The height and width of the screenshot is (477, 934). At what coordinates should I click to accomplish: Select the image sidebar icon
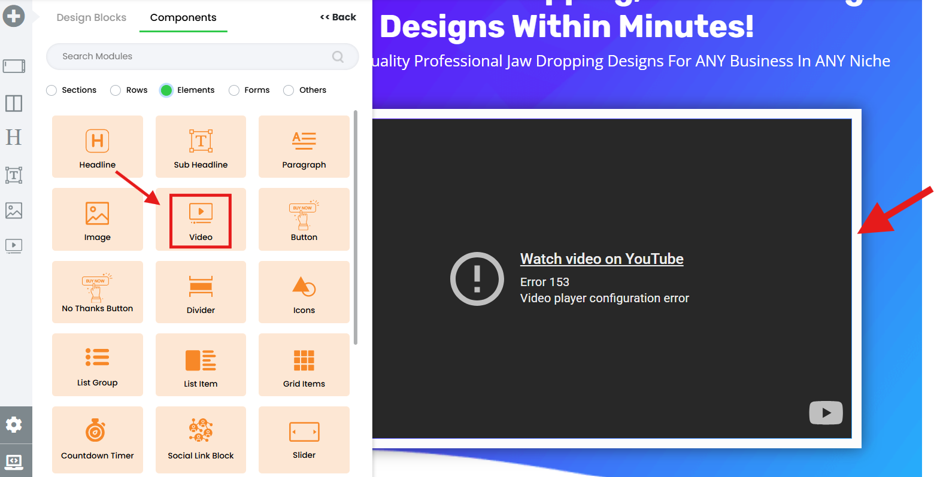click(x=14, y=210)
